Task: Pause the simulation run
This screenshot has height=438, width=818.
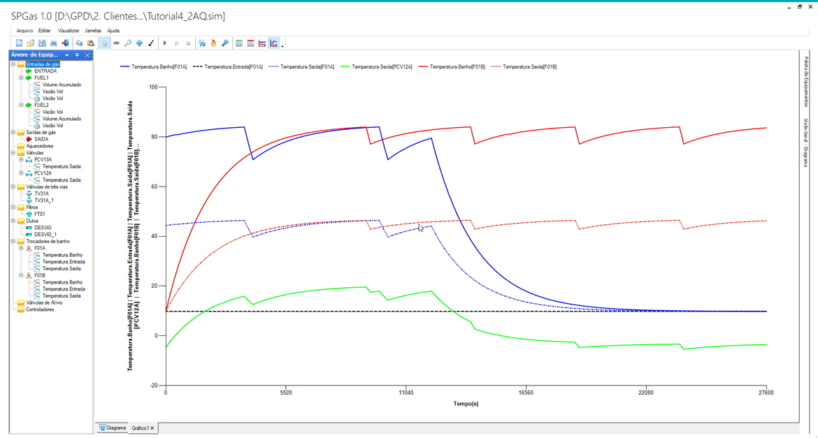Action: [x=176, y=43]
